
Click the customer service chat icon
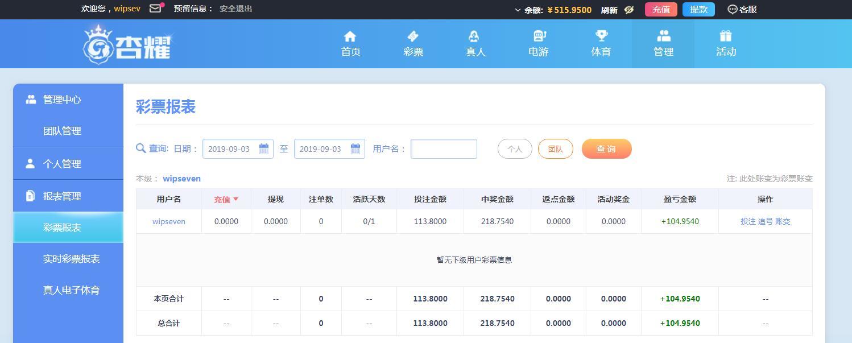733,10
